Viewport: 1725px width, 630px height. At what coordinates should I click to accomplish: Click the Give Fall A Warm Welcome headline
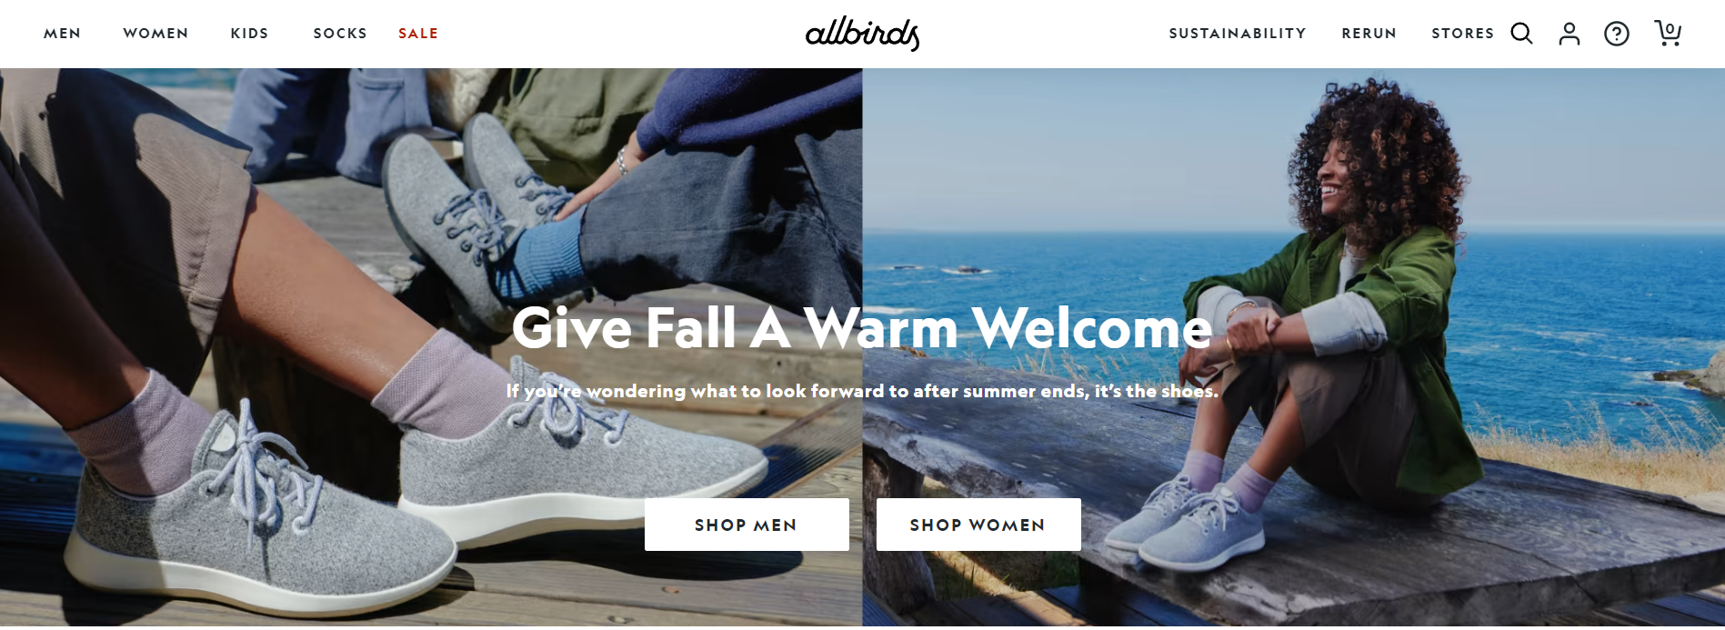point(862,328)
